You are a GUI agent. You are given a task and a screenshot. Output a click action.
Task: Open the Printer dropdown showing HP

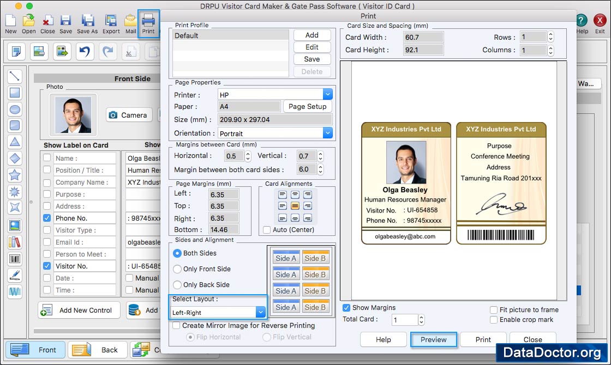click(328, 94)
